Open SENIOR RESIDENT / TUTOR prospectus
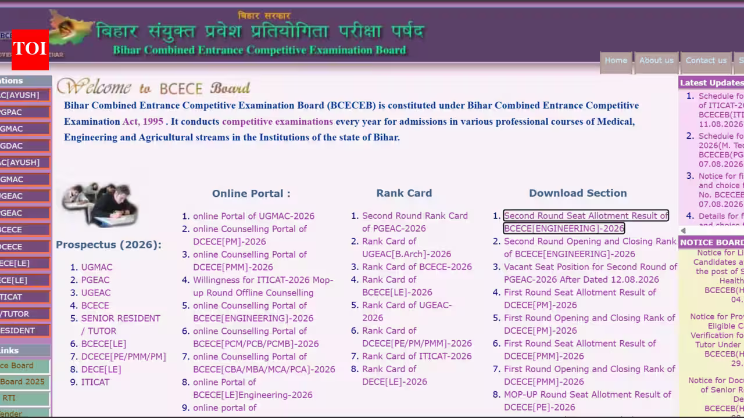The height and width of the screenshot is (418, 744). [x=120, y=325]
